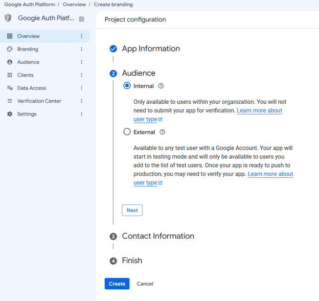Open the three-dot menu for Clients
This screenshot has height=301, width=319.
(82, 75)
